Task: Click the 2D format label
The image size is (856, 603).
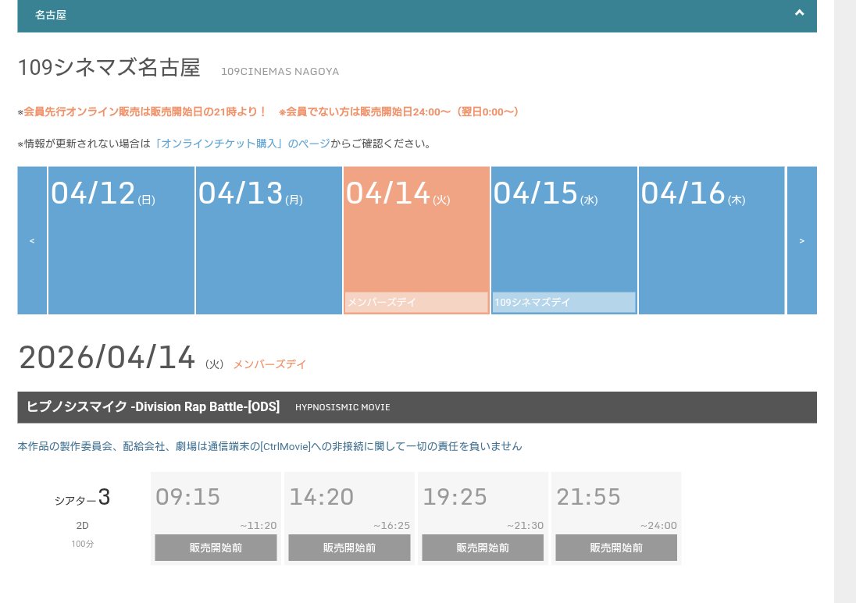Action: pyautogui.click(x=83, y=526)
